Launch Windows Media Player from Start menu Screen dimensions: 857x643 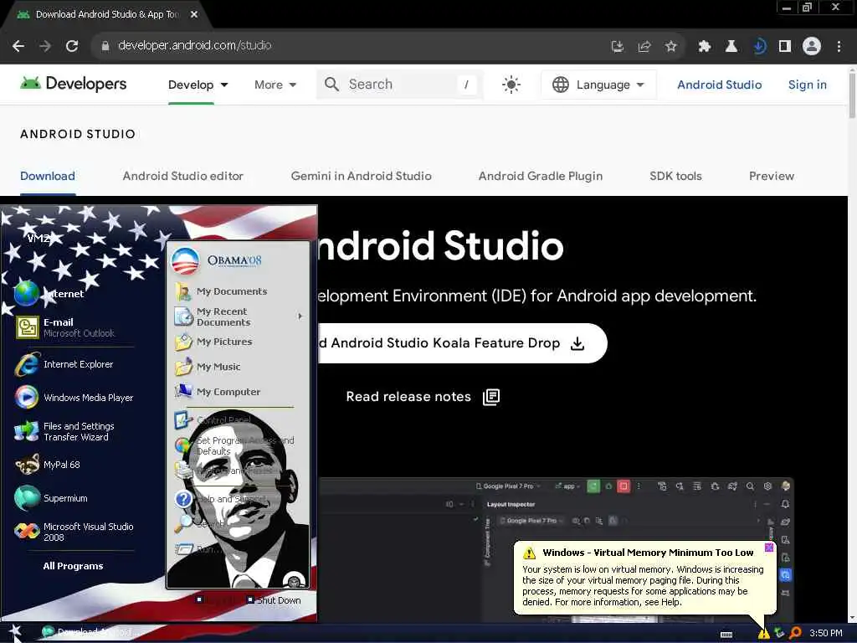tap(74, 398)
